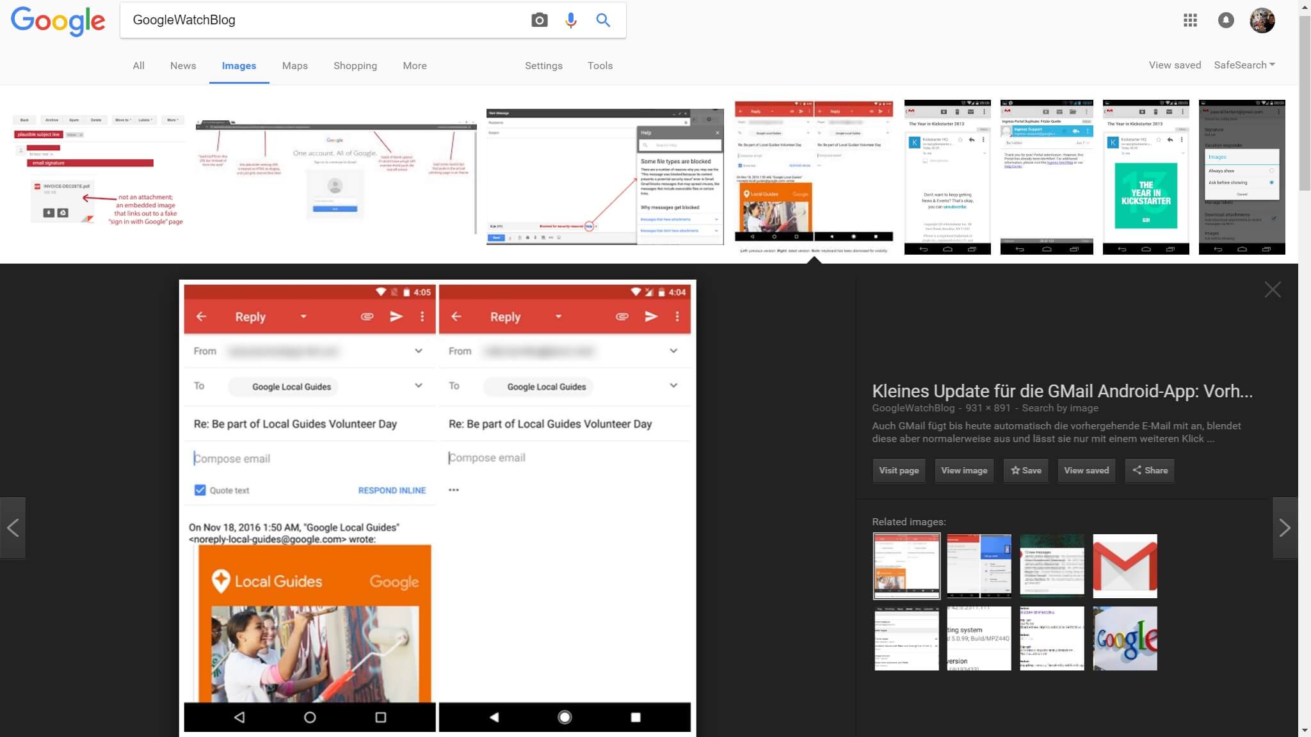Close the image preview panel
Screen dimensions: 1311x737
point(1272,290)
